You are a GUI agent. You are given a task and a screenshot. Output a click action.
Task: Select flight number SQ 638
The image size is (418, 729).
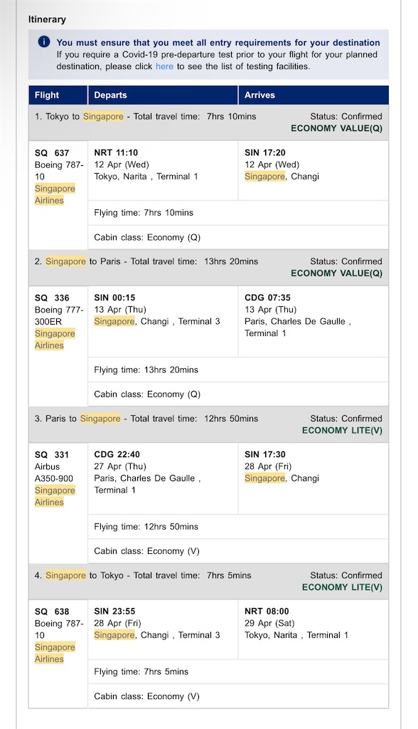click(52, 612)
